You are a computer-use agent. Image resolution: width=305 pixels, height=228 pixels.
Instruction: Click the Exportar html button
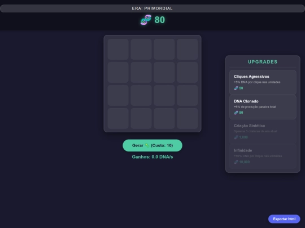(x=284, y=219)
